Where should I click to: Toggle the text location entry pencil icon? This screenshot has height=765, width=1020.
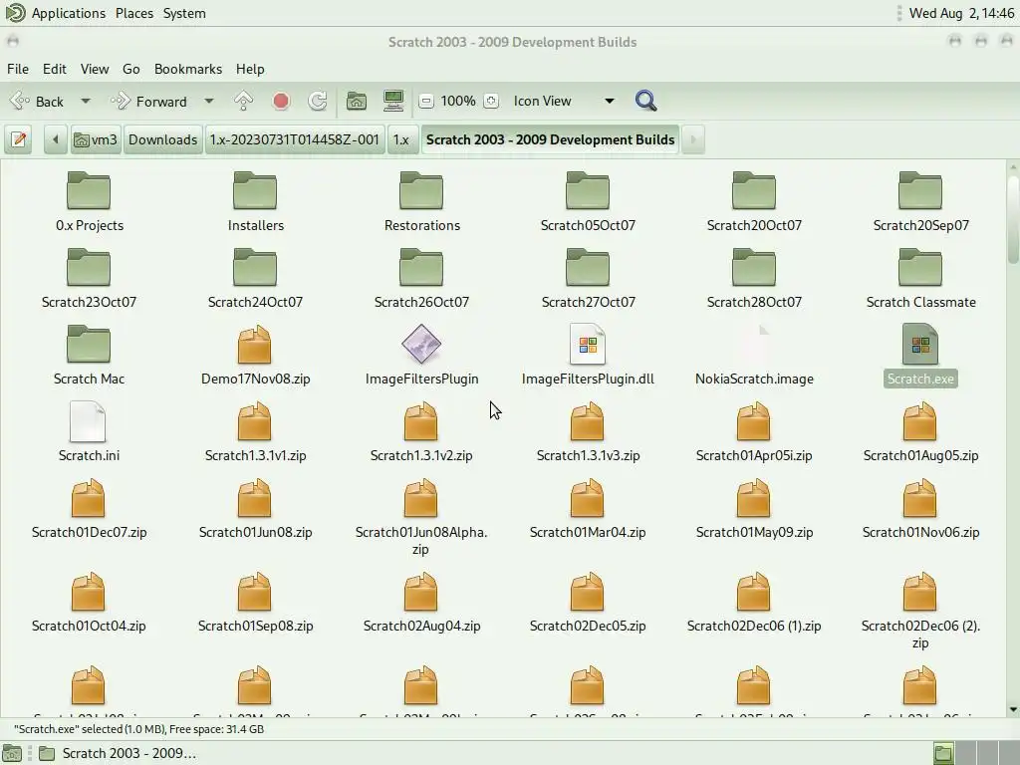(x=18, y=139)
